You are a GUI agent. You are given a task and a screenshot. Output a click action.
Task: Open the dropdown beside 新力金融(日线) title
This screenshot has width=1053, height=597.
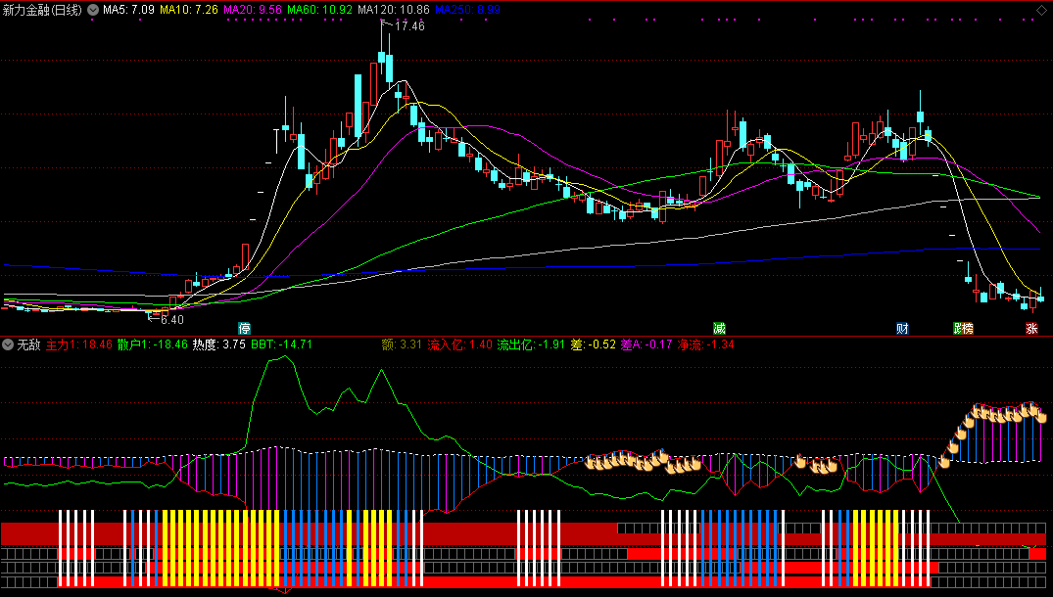pyautogui.click(x=93, y=10)
